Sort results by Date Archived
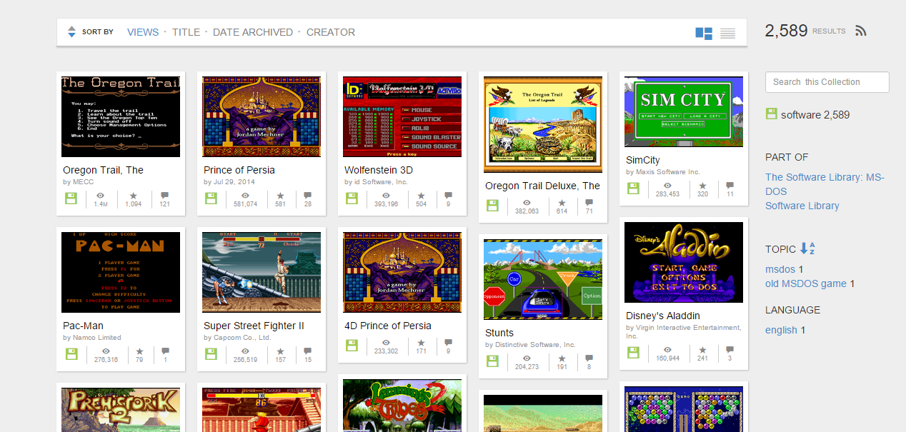The width and height of the screenshot is (906, 432). pyautogui.click(x=253, y=32)
